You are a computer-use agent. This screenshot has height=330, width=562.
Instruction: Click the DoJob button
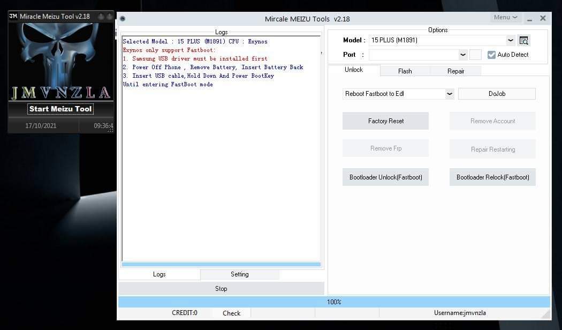(x=497, y=94)
